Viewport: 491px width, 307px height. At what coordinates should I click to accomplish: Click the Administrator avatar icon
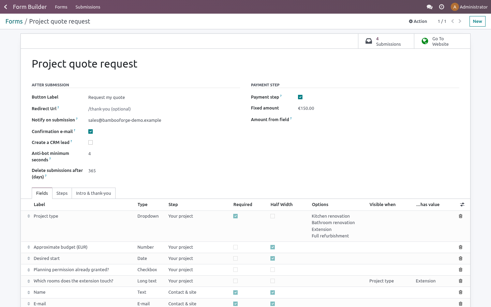pos(455,7)
